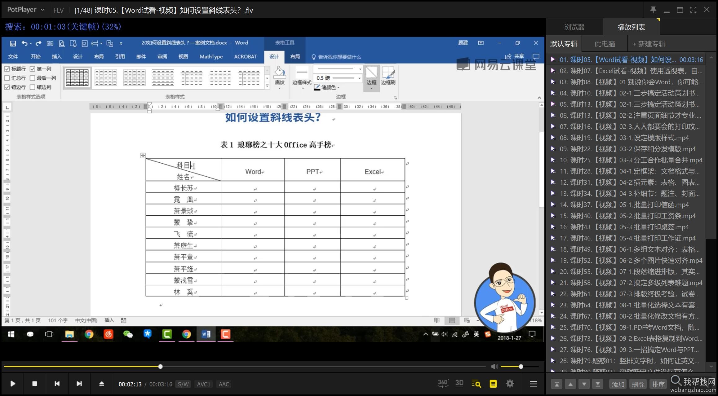718x396 pixels.
Task: Move playlist item to bottom
Action: click(x=598, y=385)
